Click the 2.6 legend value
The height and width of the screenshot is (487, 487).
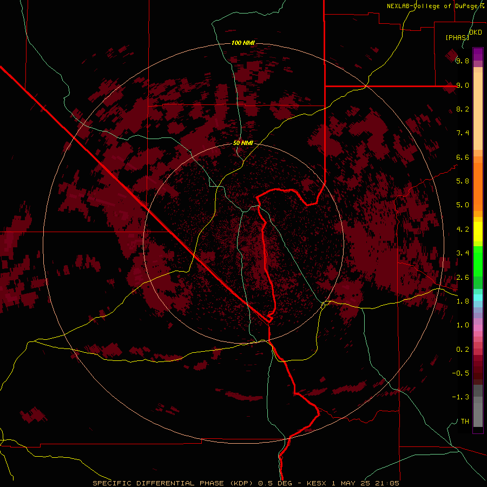[x=463, y=277]
